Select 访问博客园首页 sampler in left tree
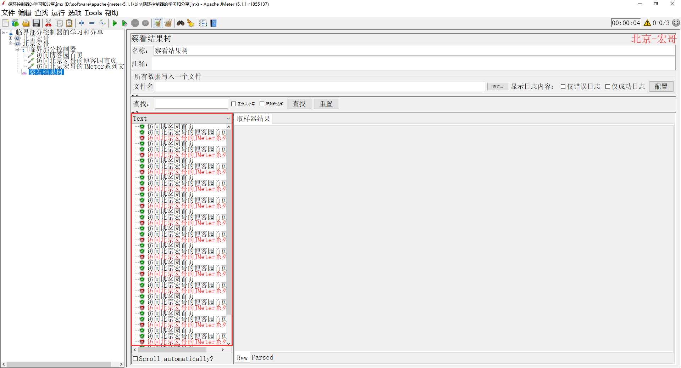 point(59,55)
